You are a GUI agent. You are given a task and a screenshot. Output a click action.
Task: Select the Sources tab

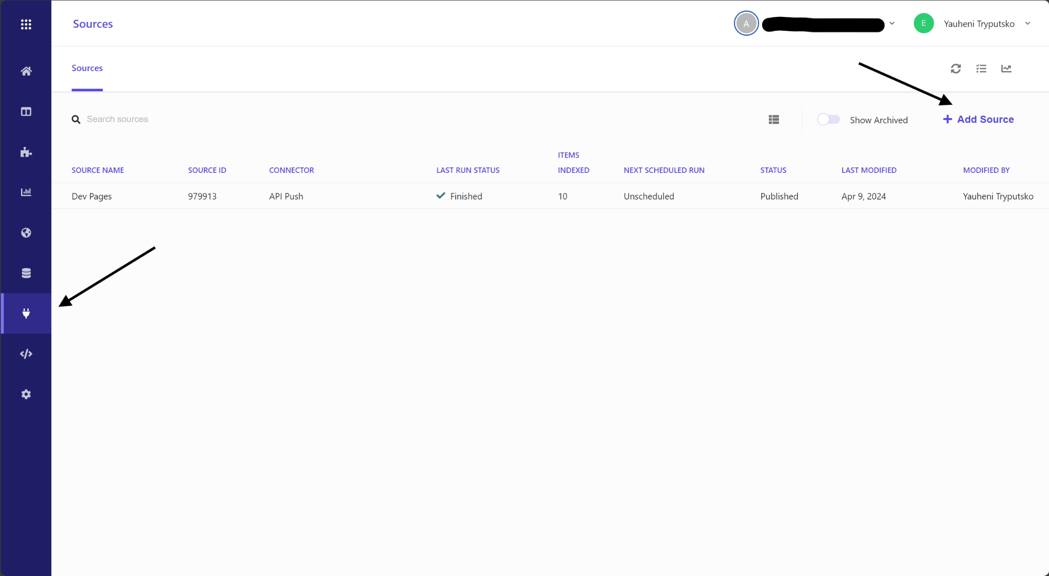87,69
